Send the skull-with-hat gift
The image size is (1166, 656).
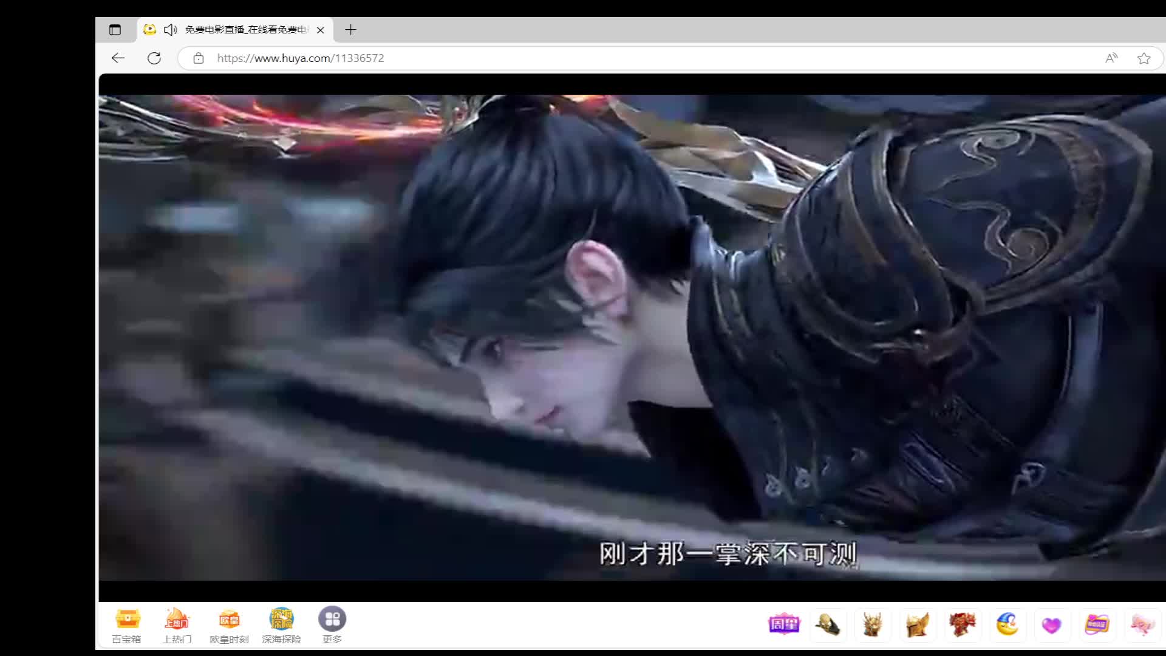(x=828, y=624)
